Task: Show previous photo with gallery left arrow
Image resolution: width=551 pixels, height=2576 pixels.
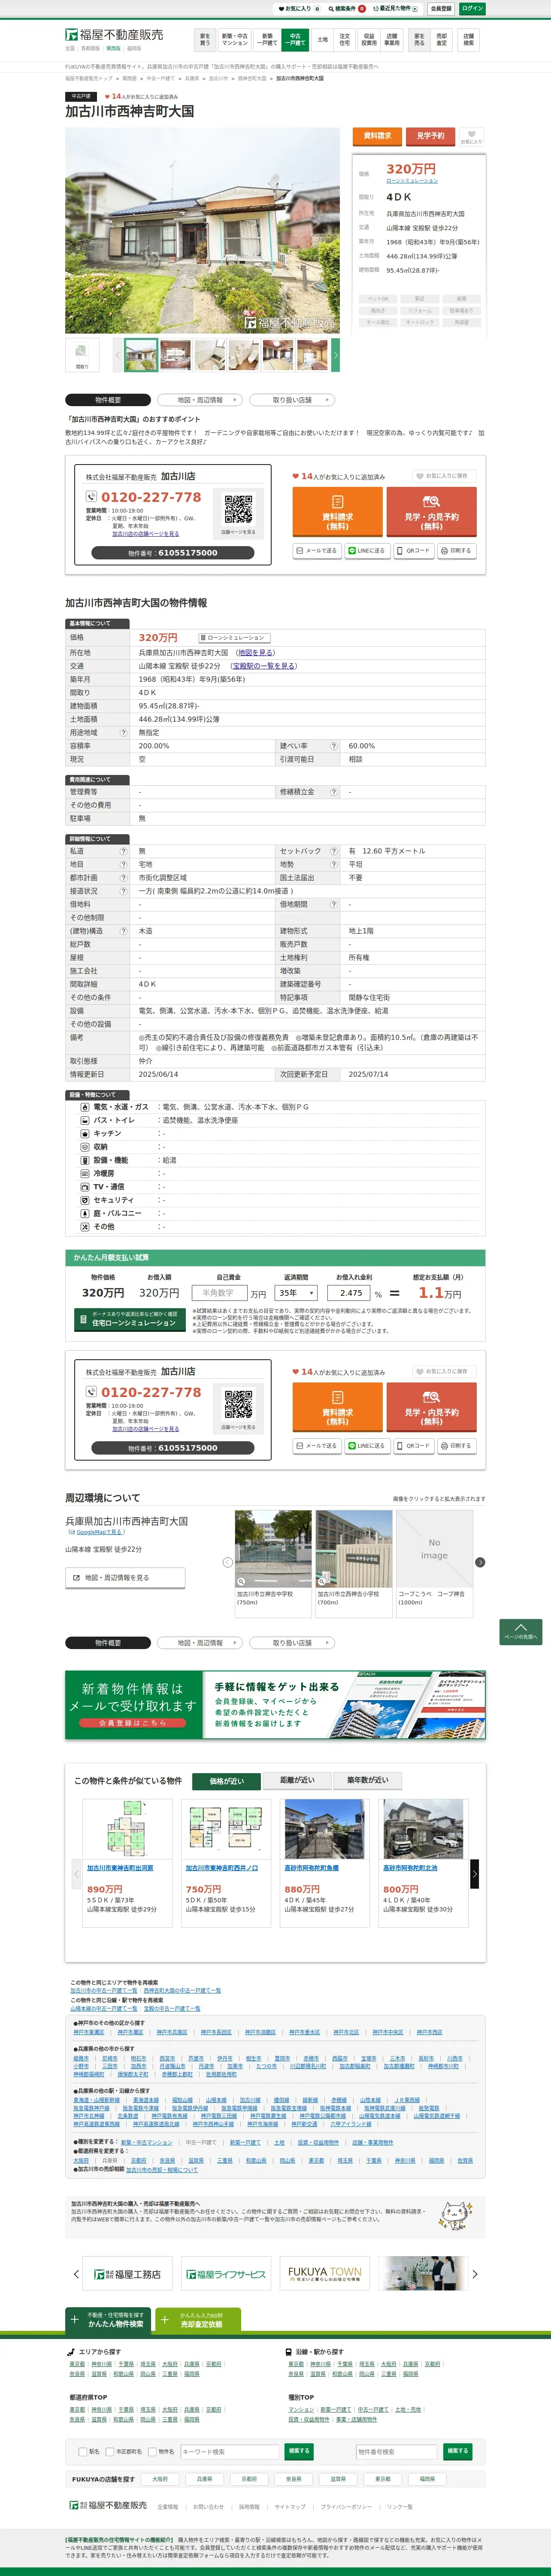Action: pos(117,355)
